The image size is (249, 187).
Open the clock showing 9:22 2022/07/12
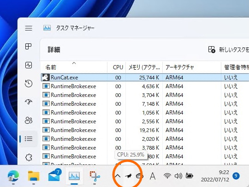click(x=215, y=176)
